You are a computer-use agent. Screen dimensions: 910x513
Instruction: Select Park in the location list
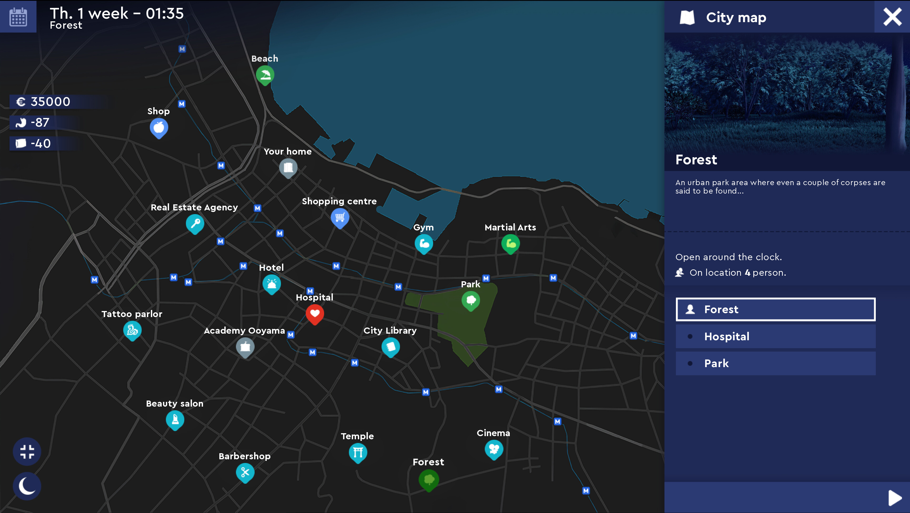[775, 363]
